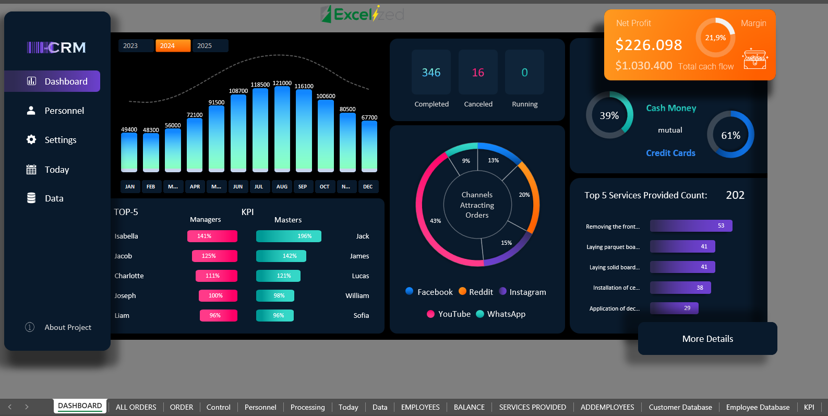This screenshot has height=416, width=828.
Task: Select the DASHBOARD sheet tab
Action: pos(80,406)
